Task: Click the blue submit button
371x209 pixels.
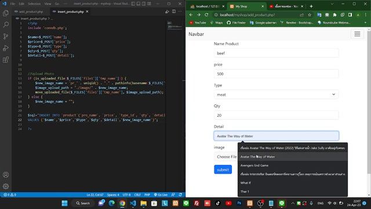Action: point(223,170)
